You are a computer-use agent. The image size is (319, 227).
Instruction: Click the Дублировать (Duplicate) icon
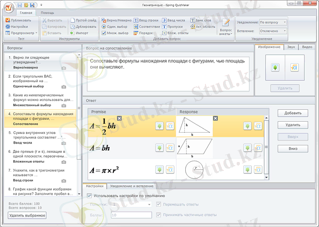(x=73, y=26)
